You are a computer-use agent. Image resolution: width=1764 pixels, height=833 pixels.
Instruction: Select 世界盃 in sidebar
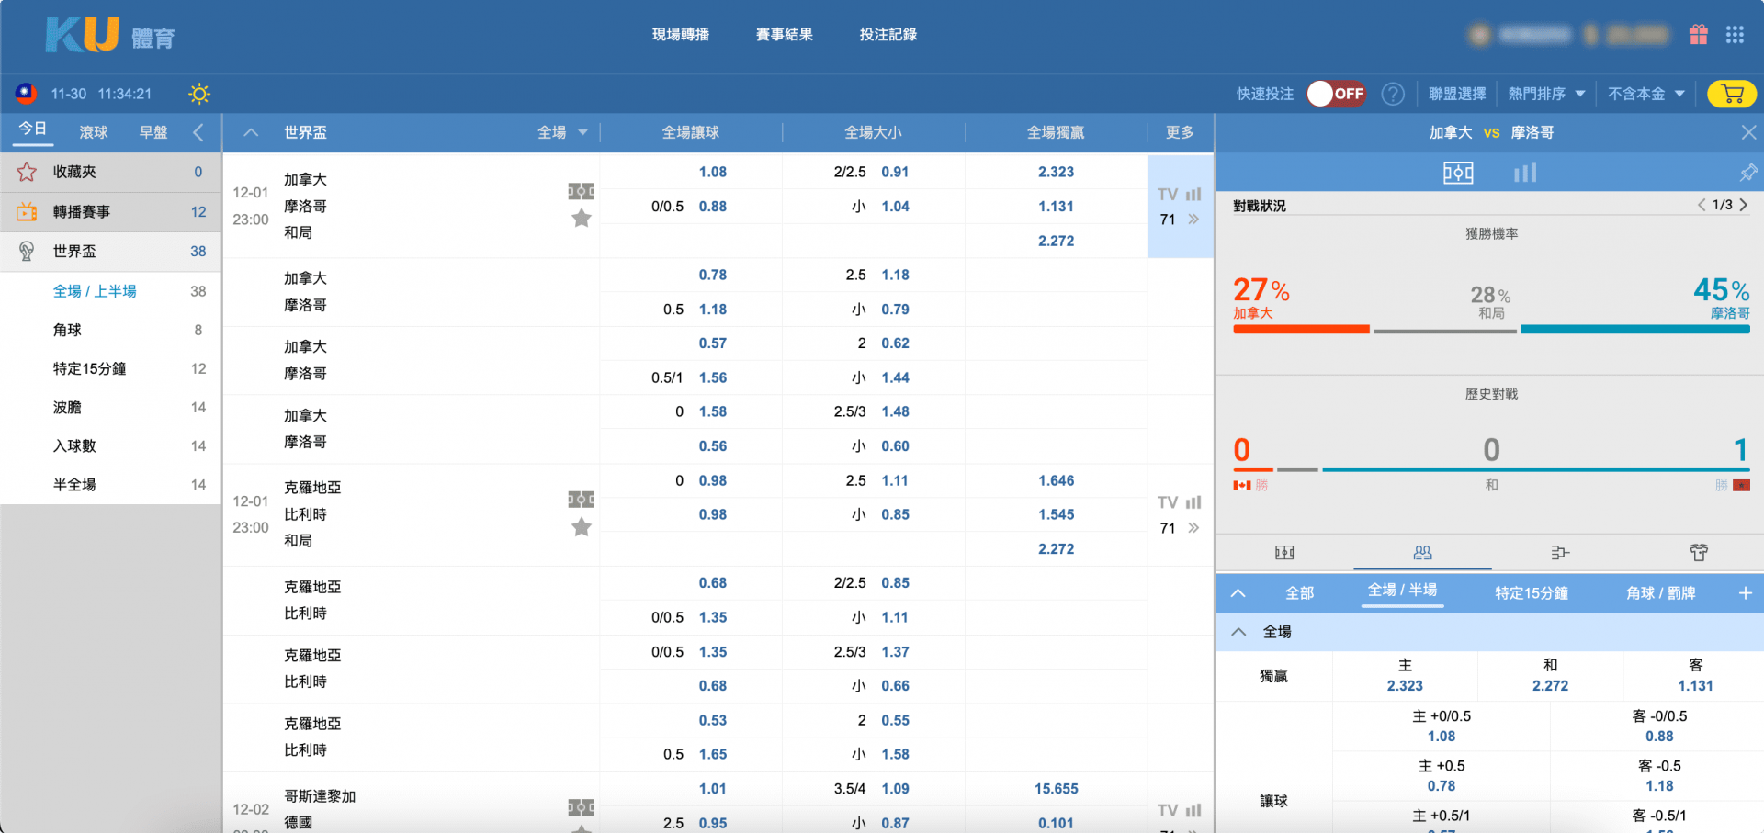(110, 252)
